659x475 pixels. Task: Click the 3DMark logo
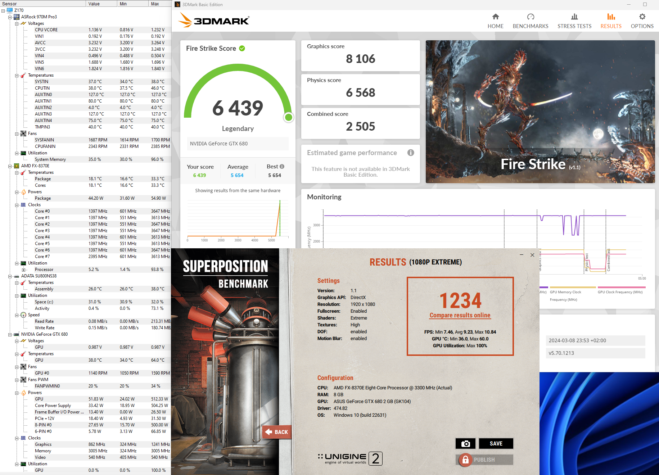[214, 20]
